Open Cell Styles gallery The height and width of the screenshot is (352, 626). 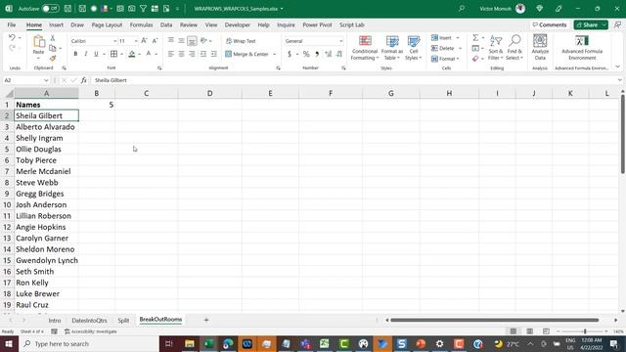point(413,48)
